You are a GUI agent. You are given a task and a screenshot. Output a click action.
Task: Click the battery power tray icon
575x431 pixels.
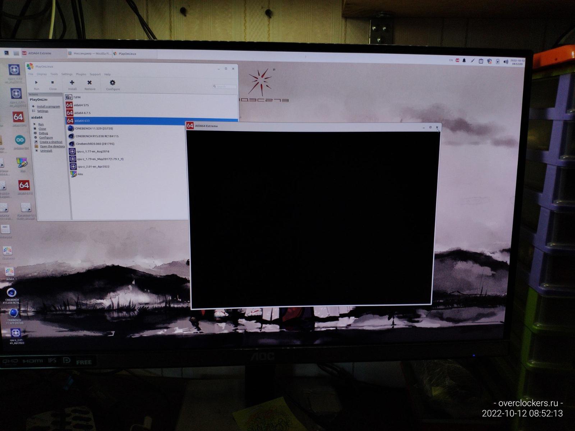click(x=498, y=62)
